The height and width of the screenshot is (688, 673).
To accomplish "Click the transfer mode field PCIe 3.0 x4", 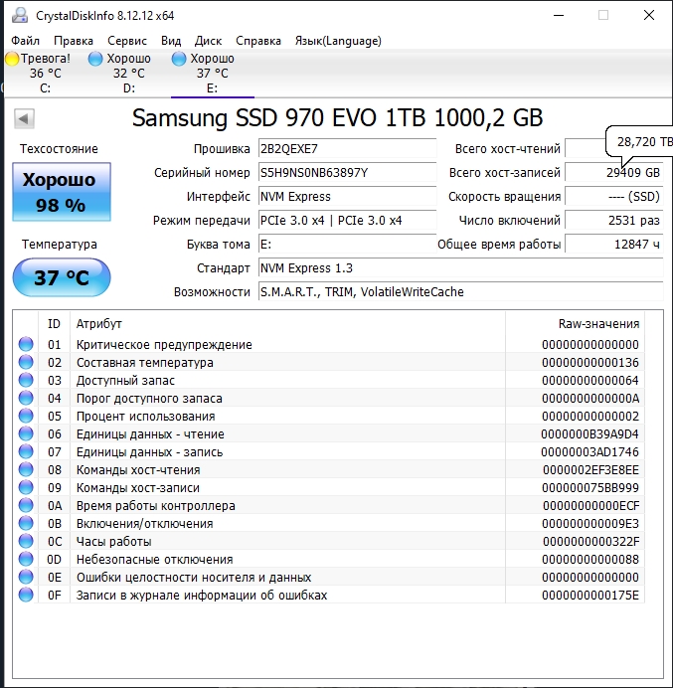I will point(347,221).
